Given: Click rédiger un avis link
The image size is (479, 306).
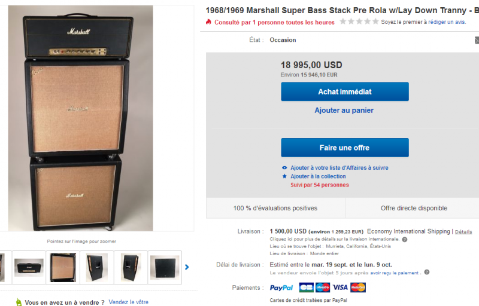Looking at the screenshot, I should (x=447, y=22).
